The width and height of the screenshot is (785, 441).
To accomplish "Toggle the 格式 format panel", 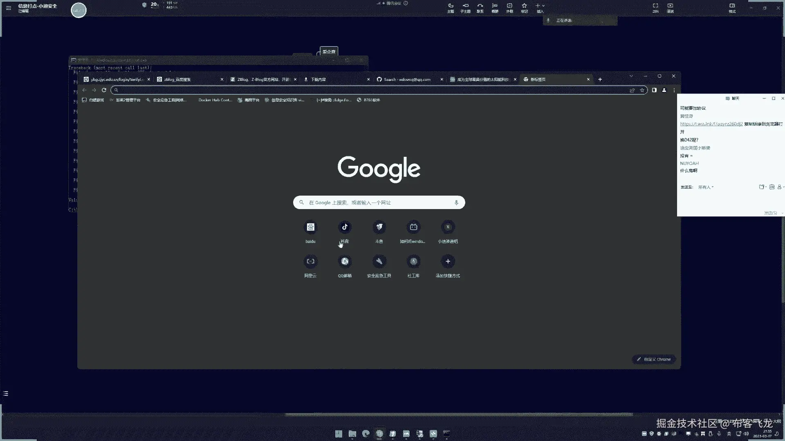I will [732, 6].
